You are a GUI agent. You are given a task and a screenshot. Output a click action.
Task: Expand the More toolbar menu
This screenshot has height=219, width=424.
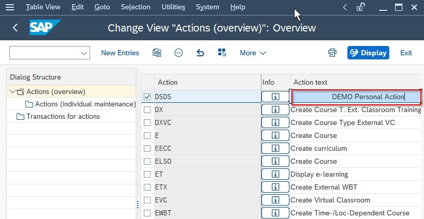coord(253,53)
